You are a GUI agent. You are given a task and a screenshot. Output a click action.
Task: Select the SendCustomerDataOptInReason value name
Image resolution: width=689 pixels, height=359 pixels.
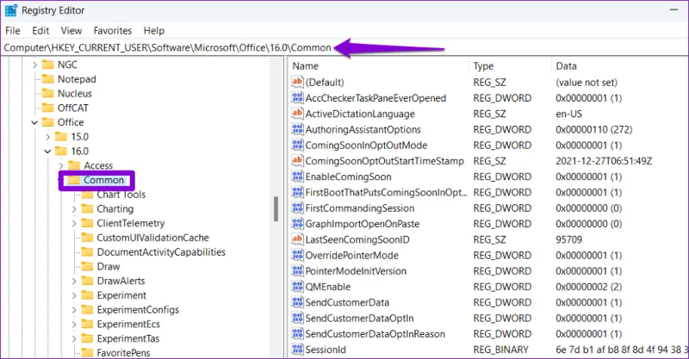pos(376,334)
